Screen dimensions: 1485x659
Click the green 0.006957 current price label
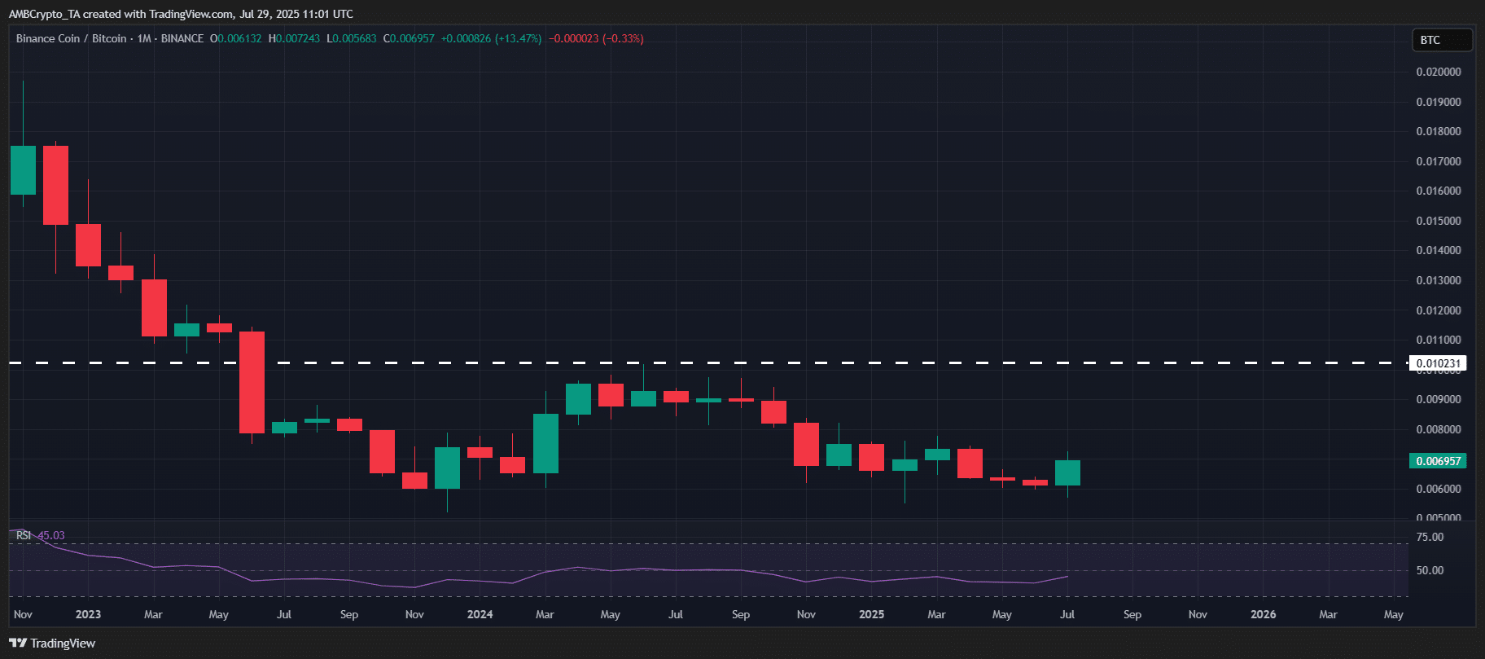pyautogui.click(x=1438, y=461)
